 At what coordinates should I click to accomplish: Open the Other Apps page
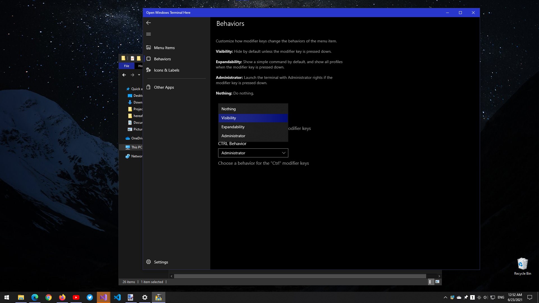pos(164,87)
